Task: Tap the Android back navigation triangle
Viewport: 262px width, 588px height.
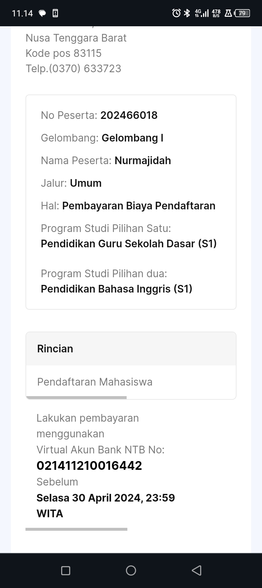Action: click(x=196, y=570)
